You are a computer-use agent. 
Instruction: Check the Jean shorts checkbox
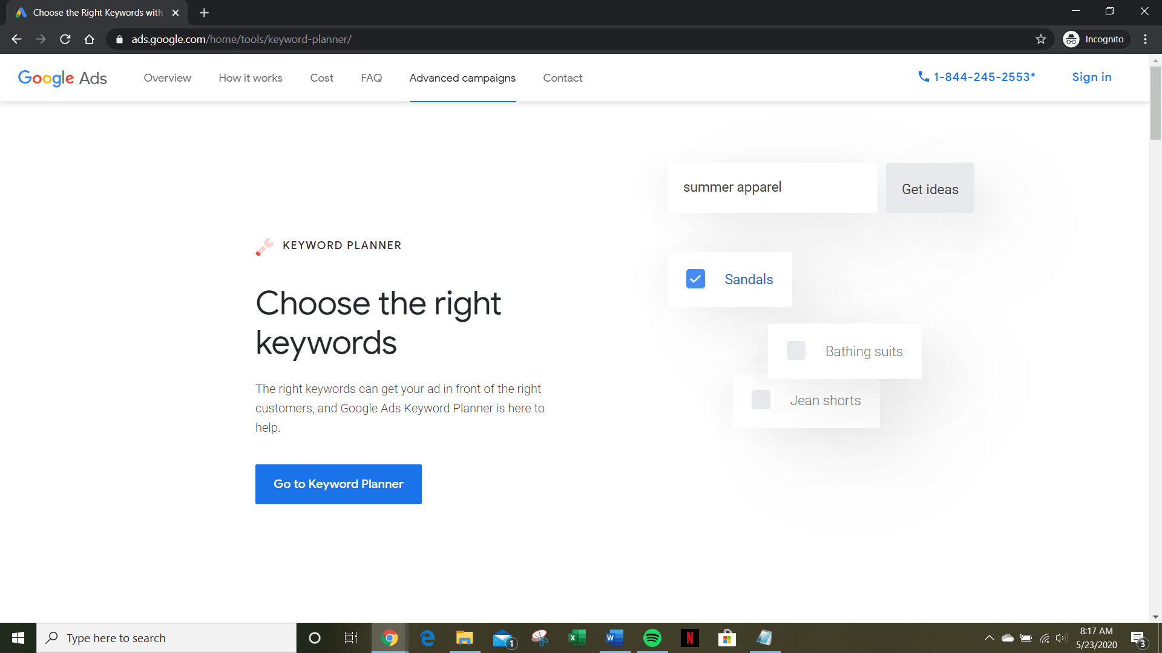click(x=761, y=400)
